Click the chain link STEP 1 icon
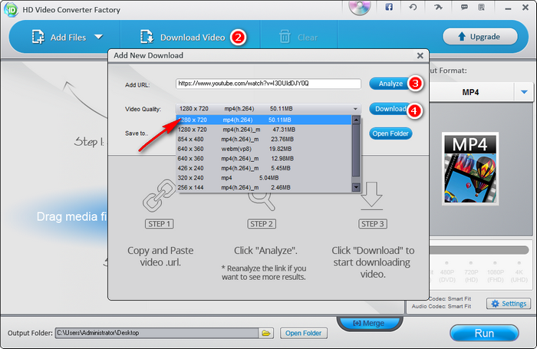537x349 pixels. point(160,196)
